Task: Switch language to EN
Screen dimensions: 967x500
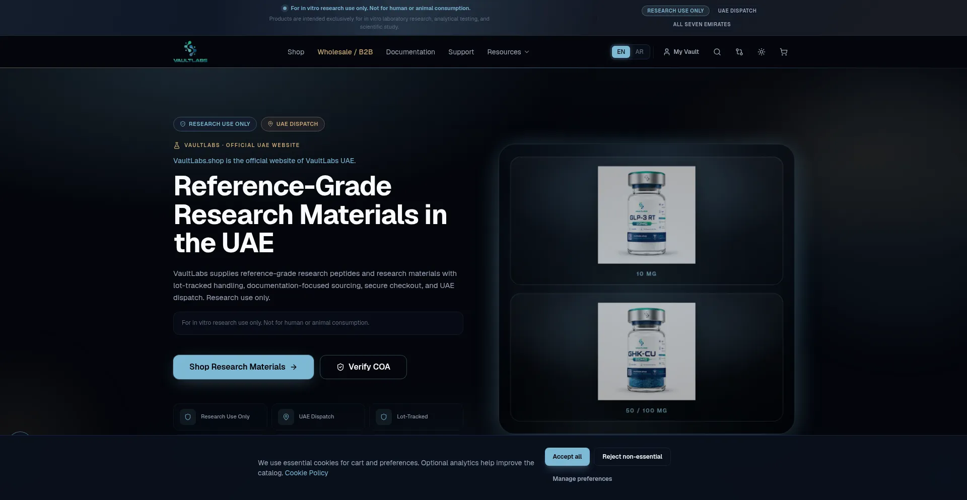Action: [621, 52]
